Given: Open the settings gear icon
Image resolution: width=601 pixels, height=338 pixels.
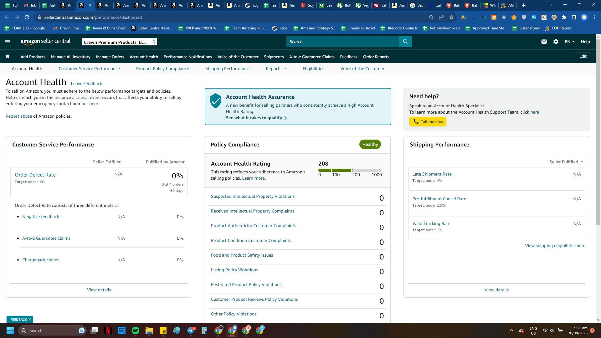Looking at the screenshot, I should tap(556, 42).
